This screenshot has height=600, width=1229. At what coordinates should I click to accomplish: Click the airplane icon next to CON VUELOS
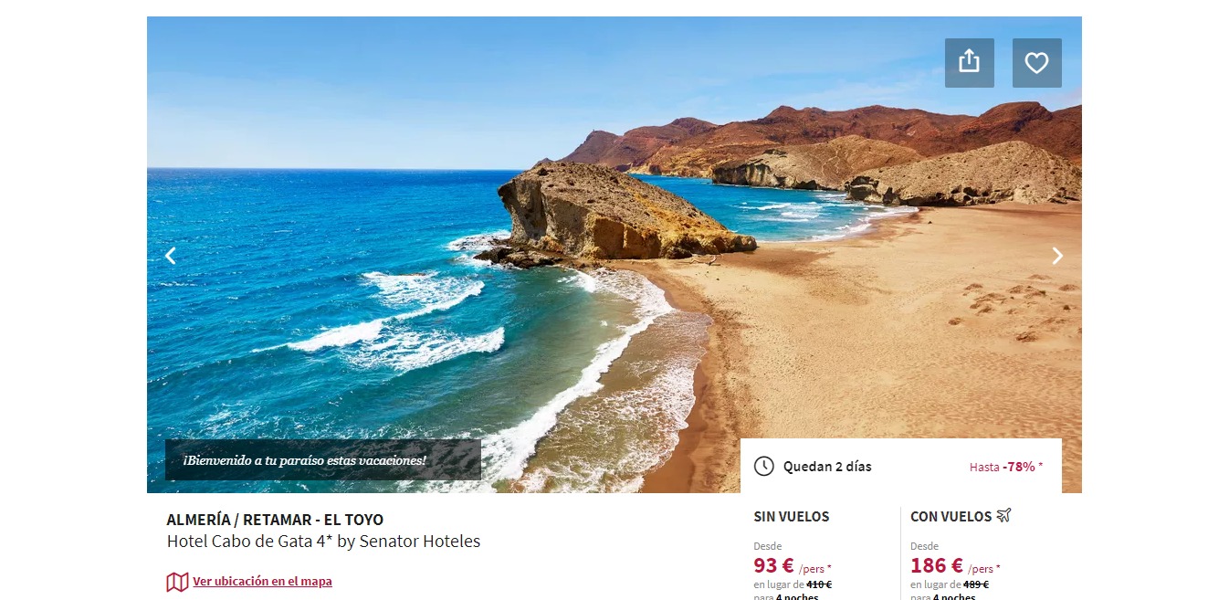click(1004, 516)
